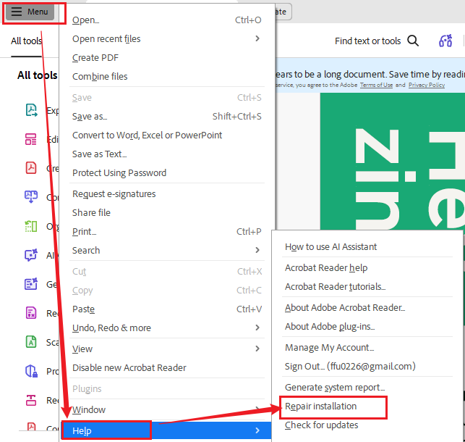Click the Find text or tools field
Viewport: 465px width, 442px height.
click(x=367, y=41)
